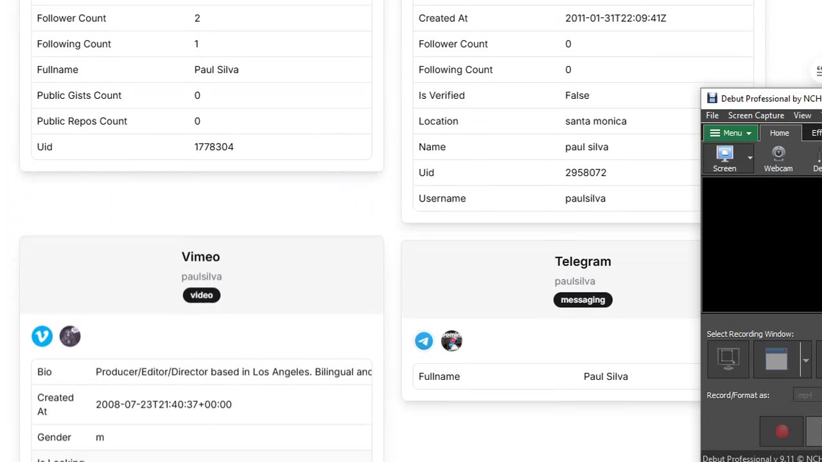Image resolution: width=822 pixels, height=462 pixels.
Task: Open the Telegram profile avatar thumbnail
Action: (x=451, y=341)
